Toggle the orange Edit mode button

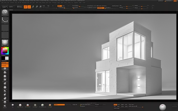tap(25, 7)
